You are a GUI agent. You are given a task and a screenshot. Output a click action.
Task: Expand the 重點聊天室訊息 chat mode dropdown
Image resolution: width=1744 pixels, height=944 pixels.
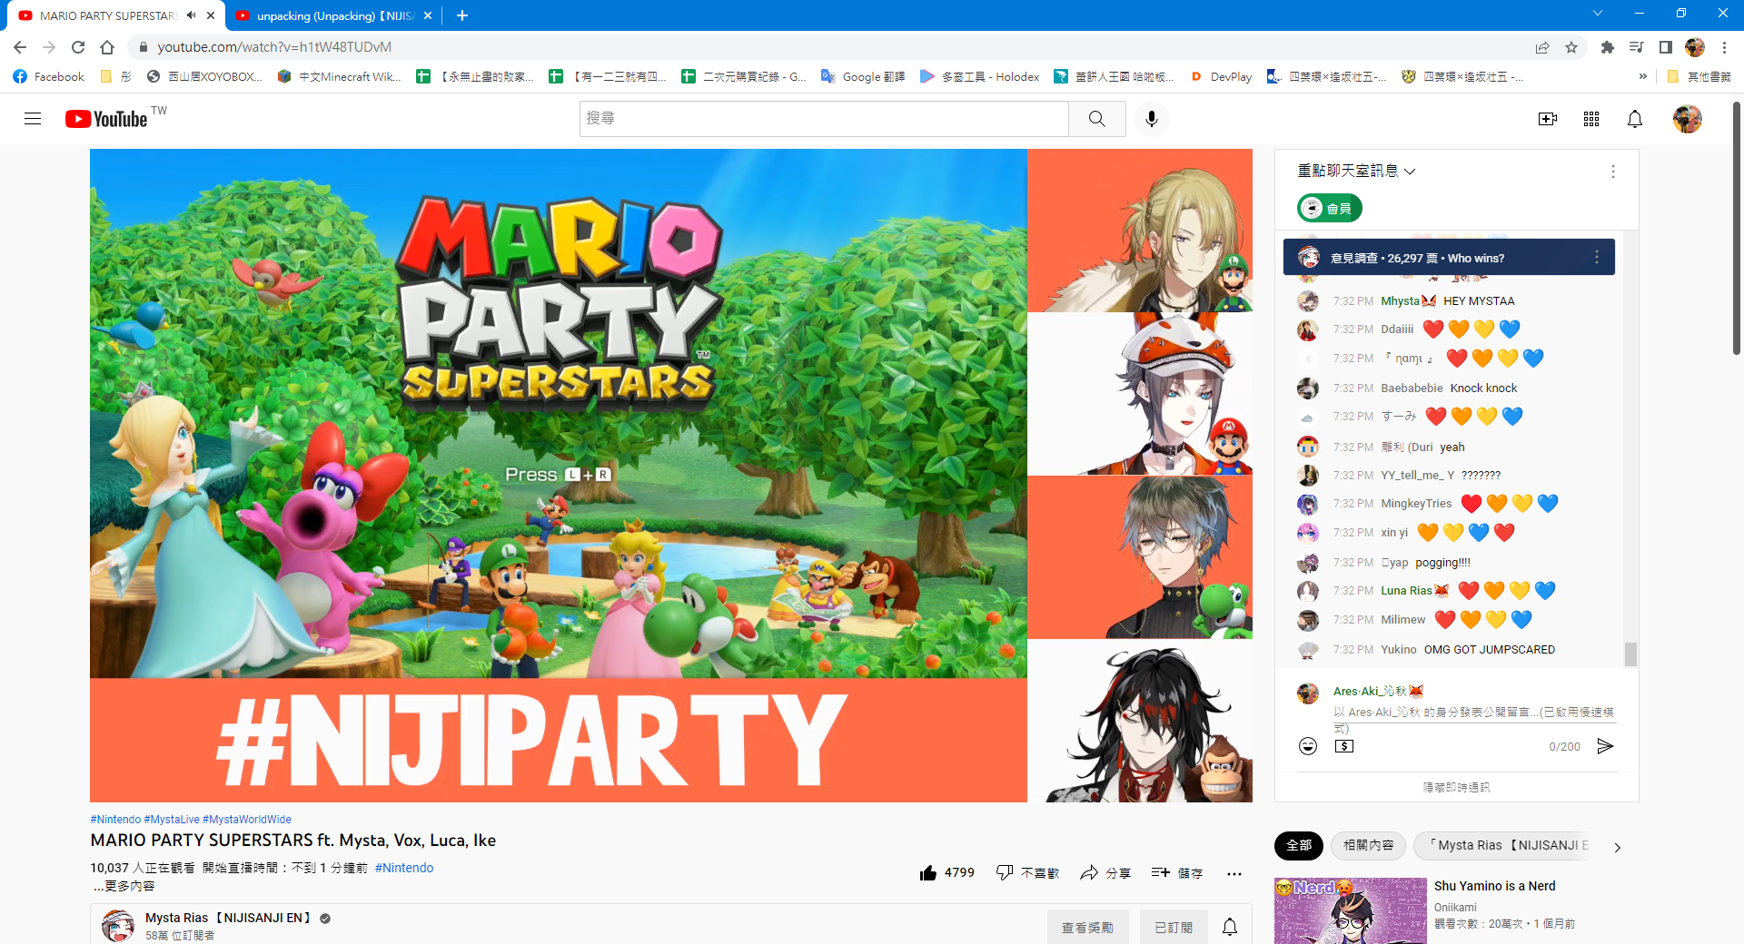(x=1357, y=171)
